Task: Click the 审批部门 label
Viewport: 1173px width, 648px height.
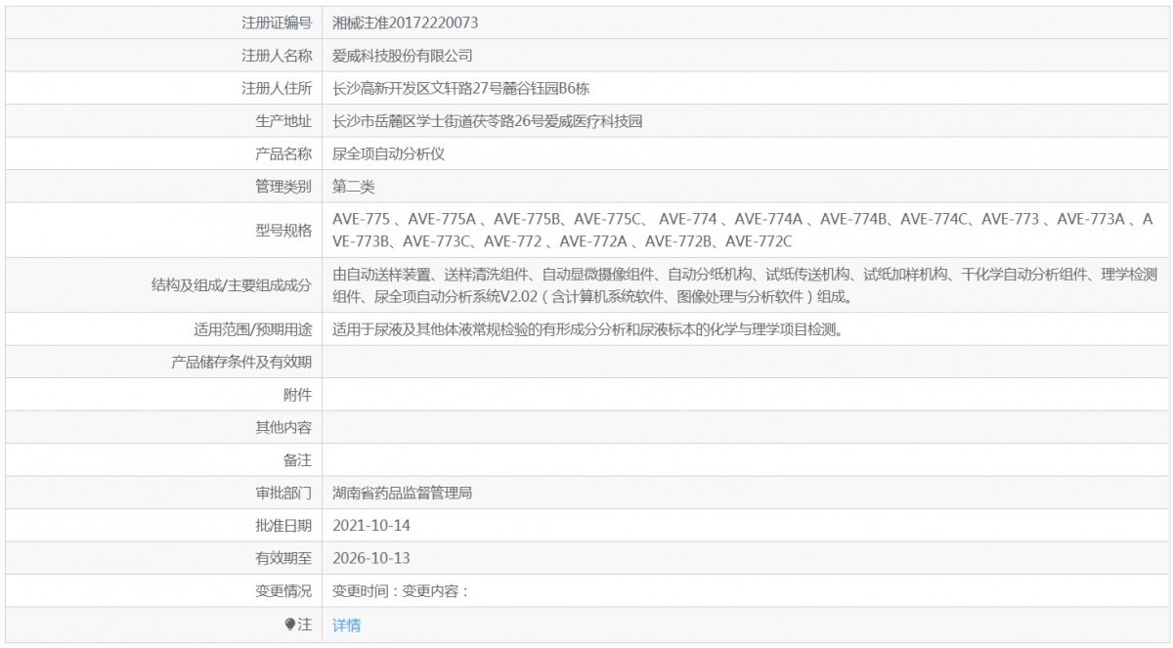Action: click(x=283, y=493)
